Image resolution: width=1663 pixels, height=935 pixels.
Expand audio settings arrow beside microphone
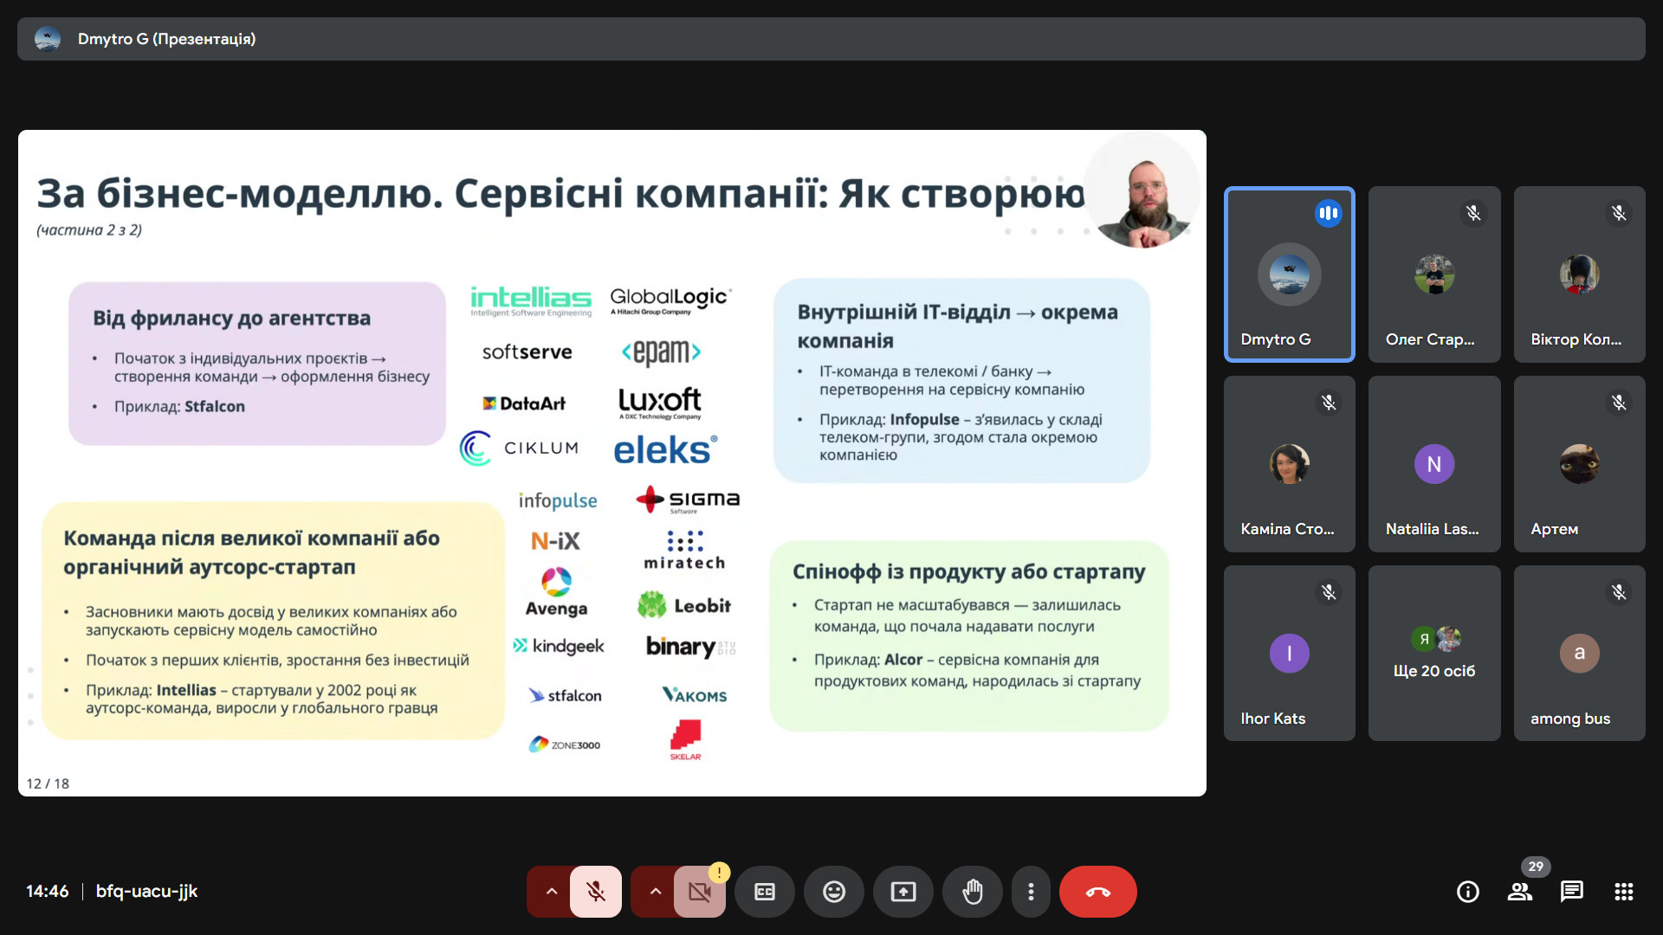[x=551, y=892]
